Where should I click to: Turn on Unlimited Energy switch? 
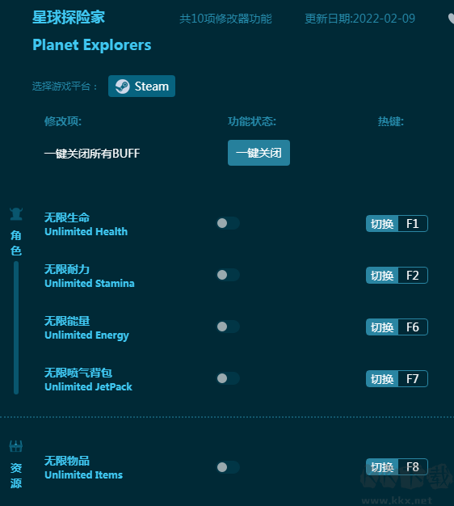click(228, 327)
